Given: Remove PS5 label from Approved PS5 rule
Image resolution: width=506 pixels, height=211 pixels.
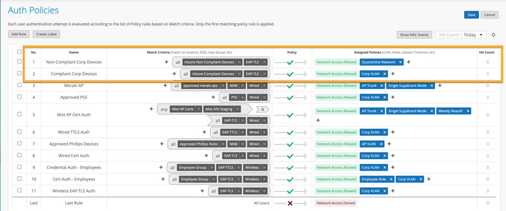Looking at the screenshot, I should pyautogui.click(x=241, y=97).
